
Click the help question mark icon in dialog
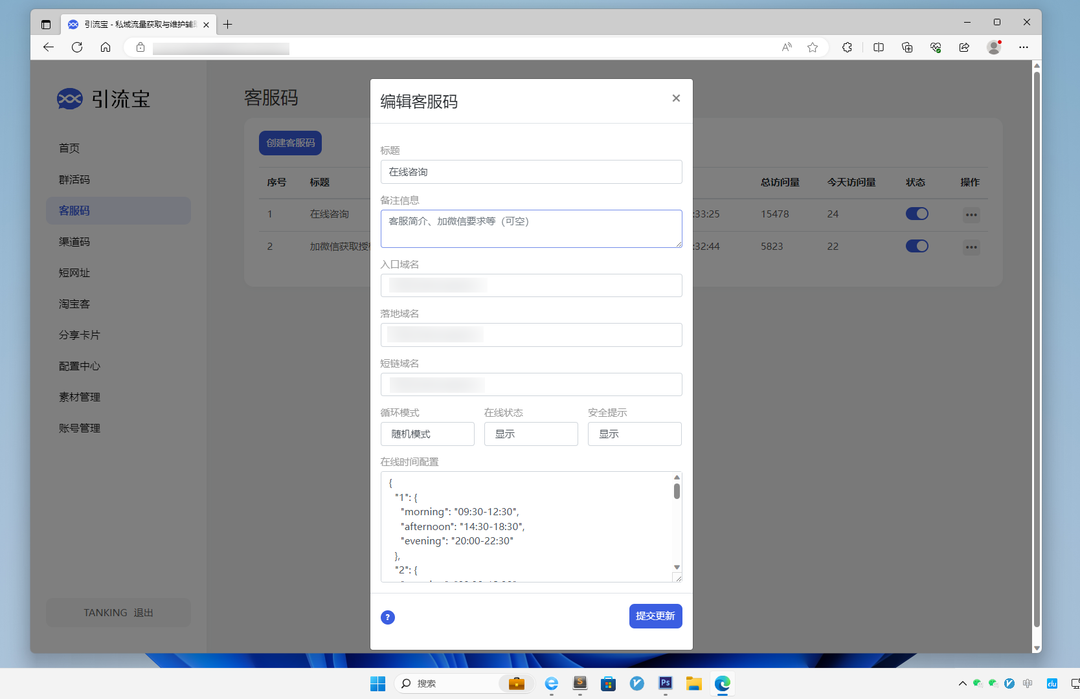point(387,617)
